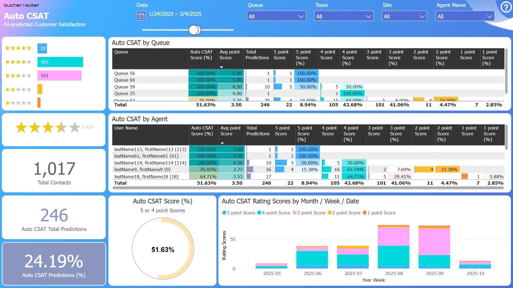Viewport: 513px width, 288px height.
Task: Expand the Team filter dropdown
Action: (x=344, y=16)
